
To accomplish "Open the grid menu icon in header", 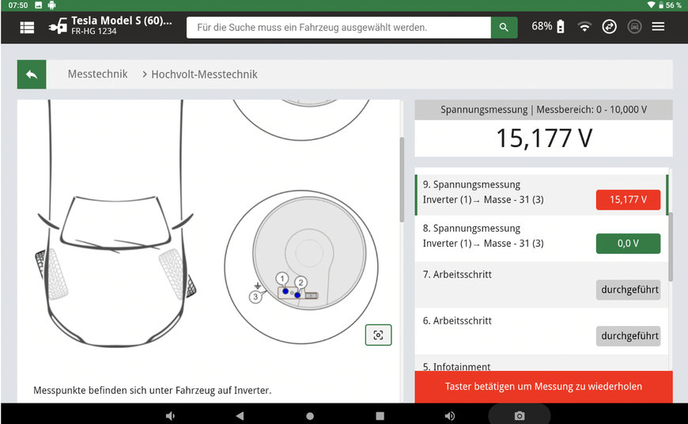I will (x=27, y=27).
